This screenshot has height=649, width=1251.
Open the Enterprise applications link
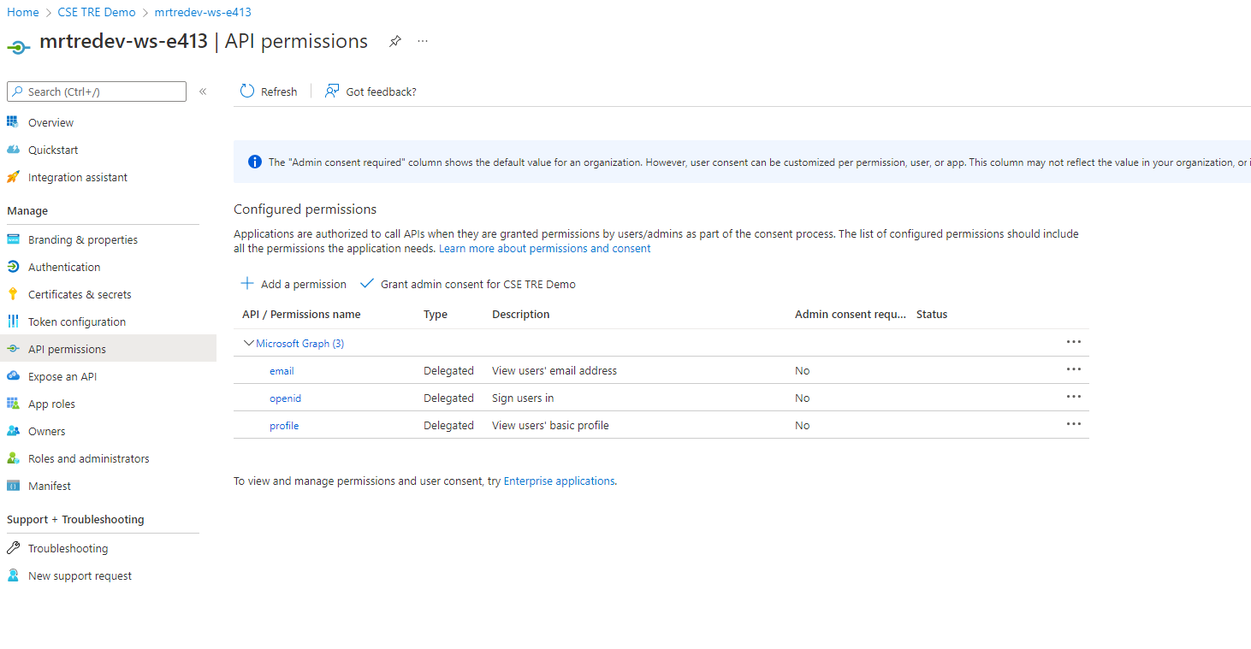click(x=559, y=480)
